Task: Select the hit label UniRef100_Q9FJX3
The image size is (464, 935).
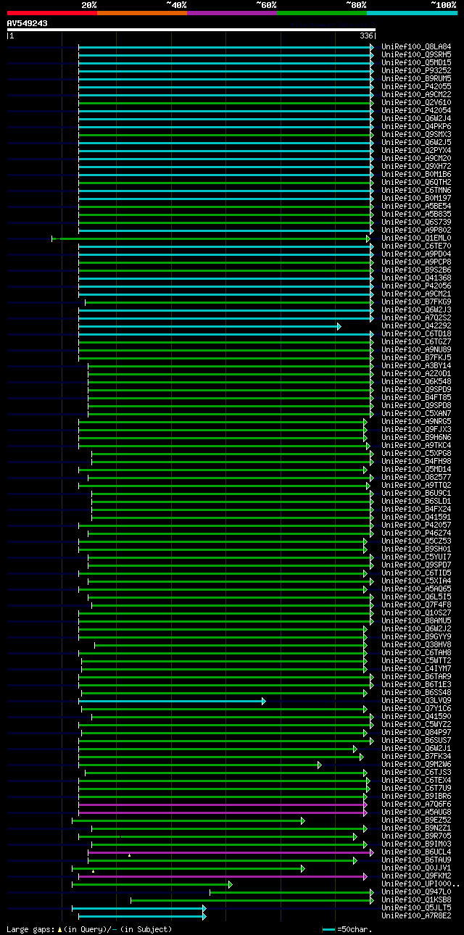Action: [416, 430]
